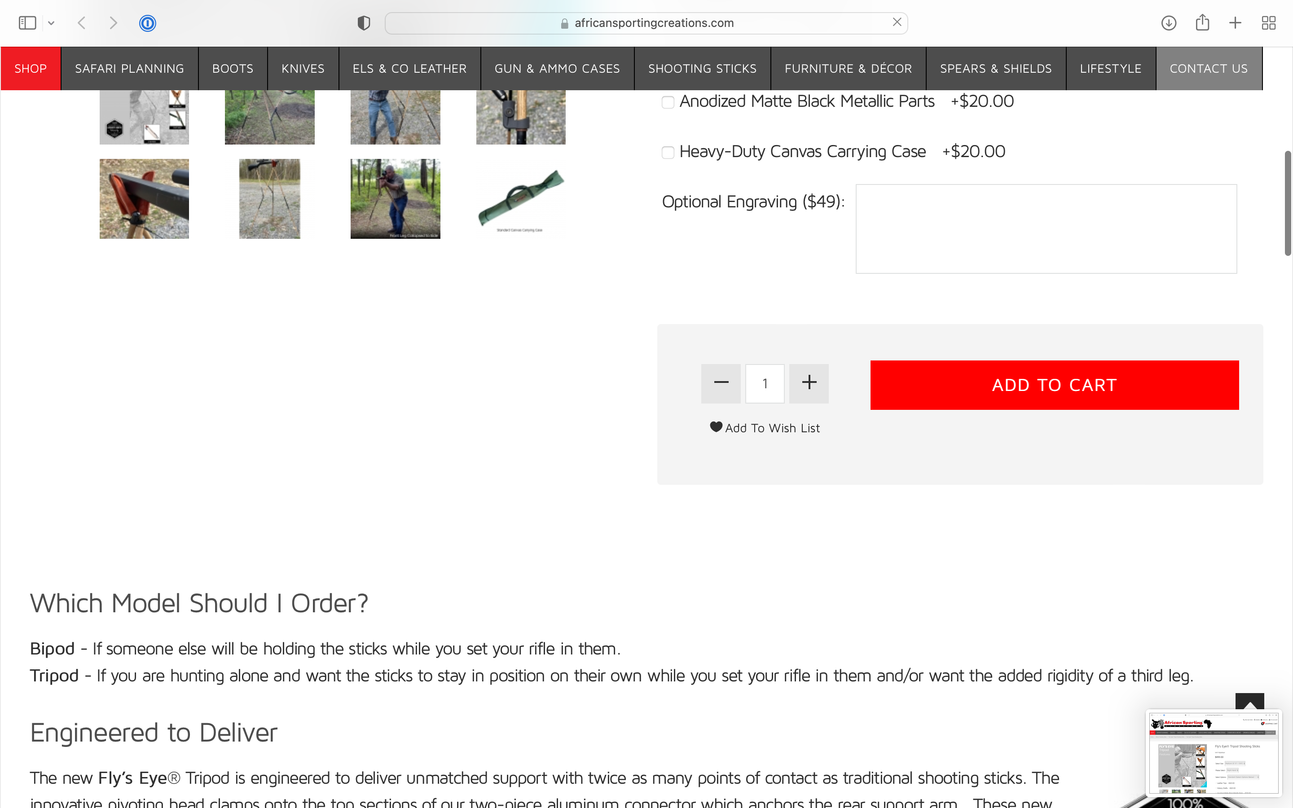Increase quantity with plus button
Image resolution: width=1293 pixels, height=808 pixels.
809,383
